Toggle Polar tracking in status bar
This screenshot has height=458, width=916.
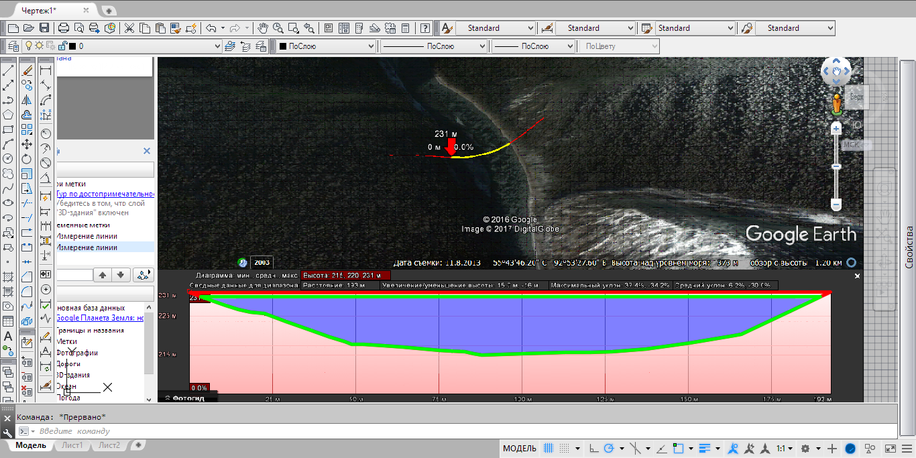pyautogui.click(x=609, y=449)
